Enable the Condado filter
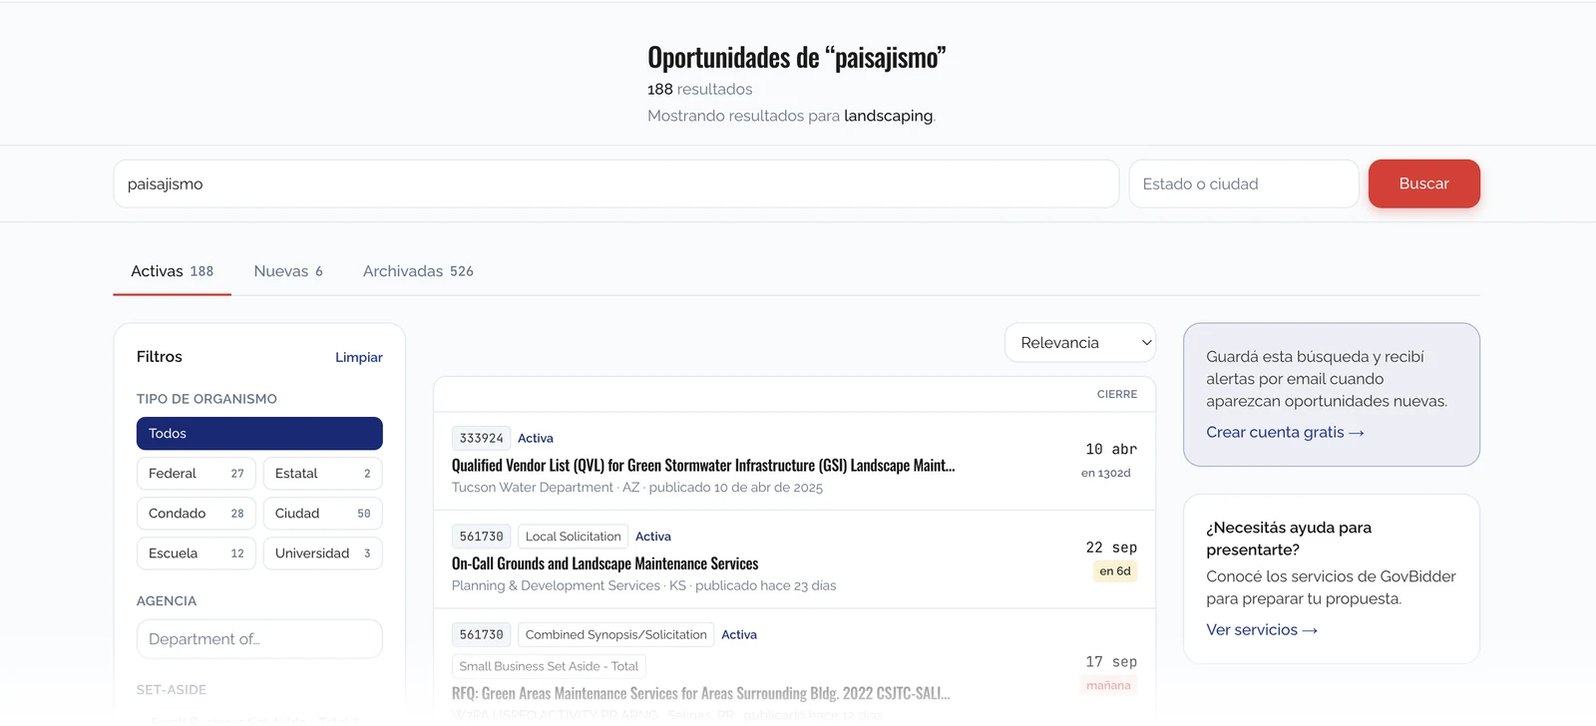This screenshot has width=1596, height=726. coord(197,514)
